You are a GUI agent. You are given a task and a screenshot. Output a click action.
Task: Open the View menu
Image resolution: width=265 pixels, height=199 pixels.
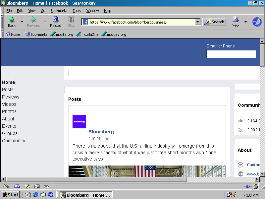(x=32, y=11)
